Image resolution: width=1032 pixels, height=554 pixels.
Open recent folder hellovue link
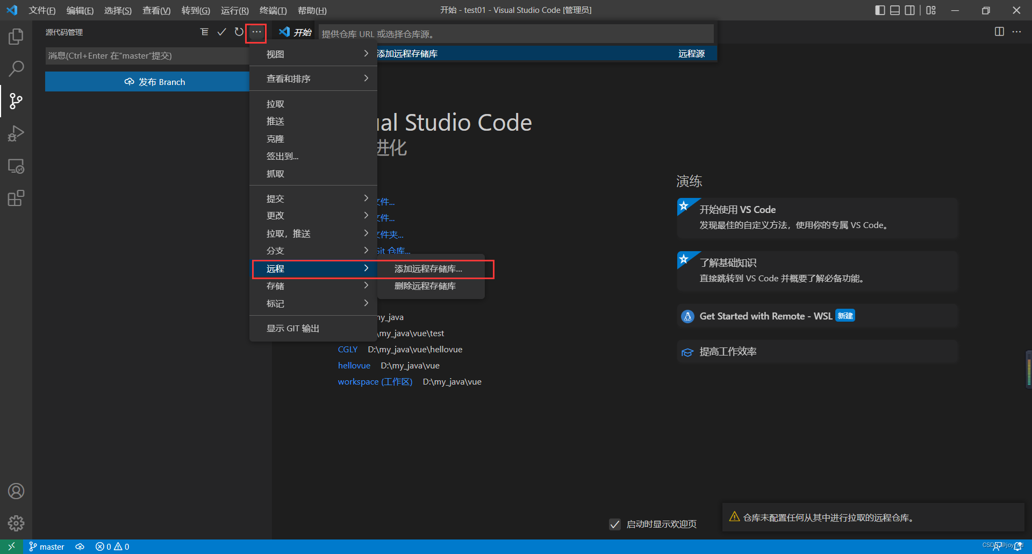click(354, 366)
